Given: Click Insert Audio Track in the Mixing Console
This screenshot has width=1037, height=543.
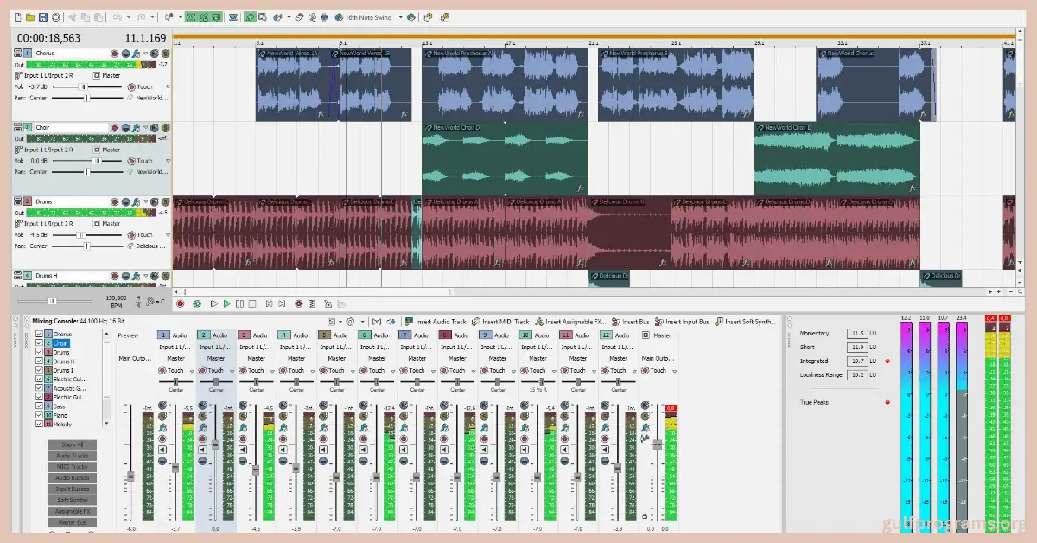Looking at the screenshot, I should tap(440, 322).
